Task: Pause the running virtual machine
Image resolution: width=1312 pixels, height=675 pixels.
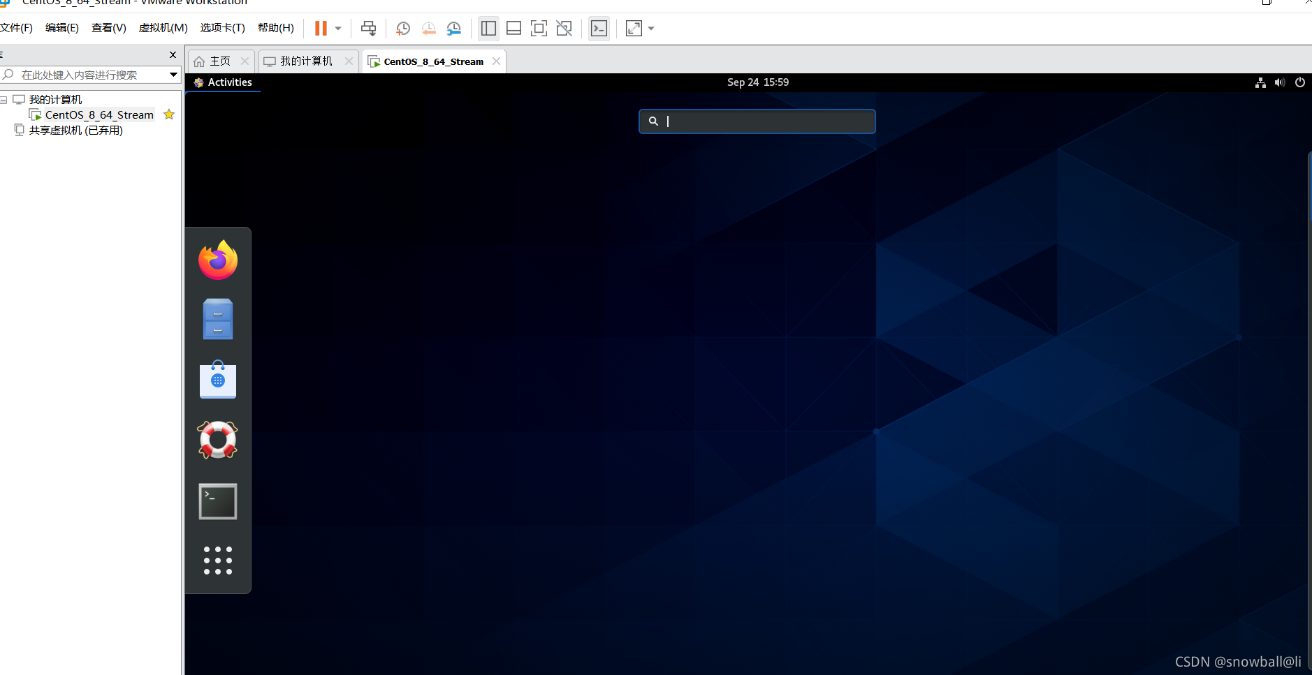Action: tap(322, 28)
